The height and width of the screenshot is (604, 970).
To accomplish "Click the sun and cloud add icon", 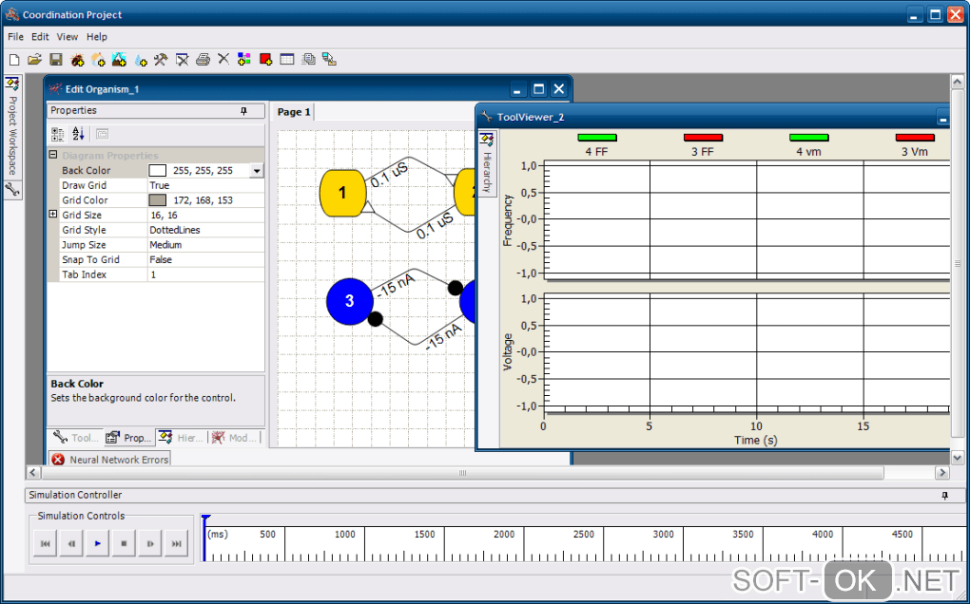I will pyautogui.click(x=98, y=60).
